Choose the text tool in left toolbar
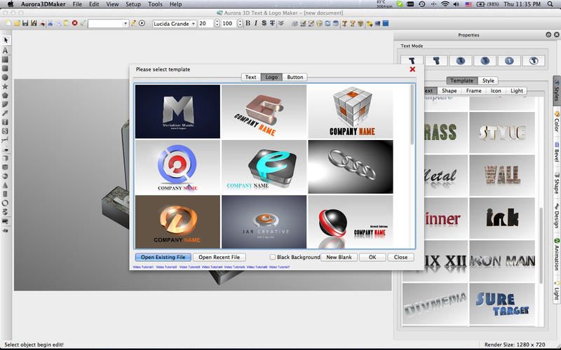Viewport: 561px width, 350px height. pos(6,50)
